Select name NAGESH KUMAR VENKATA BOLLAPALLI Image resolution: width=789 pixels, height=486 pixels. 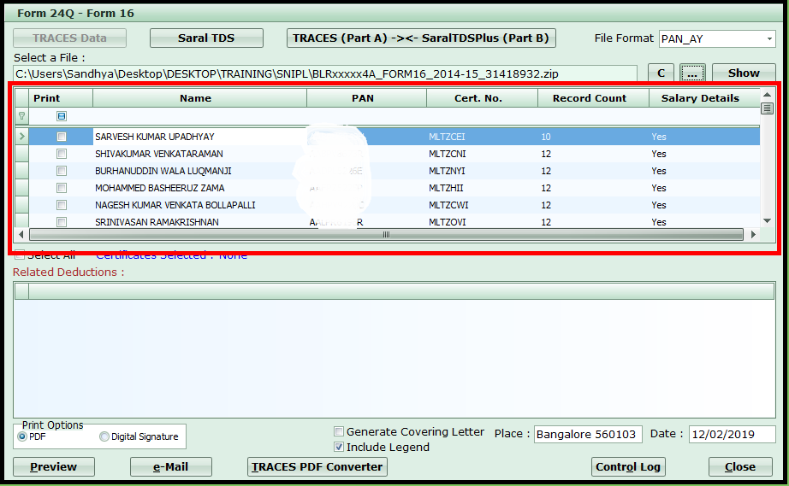tap(175, 205)
